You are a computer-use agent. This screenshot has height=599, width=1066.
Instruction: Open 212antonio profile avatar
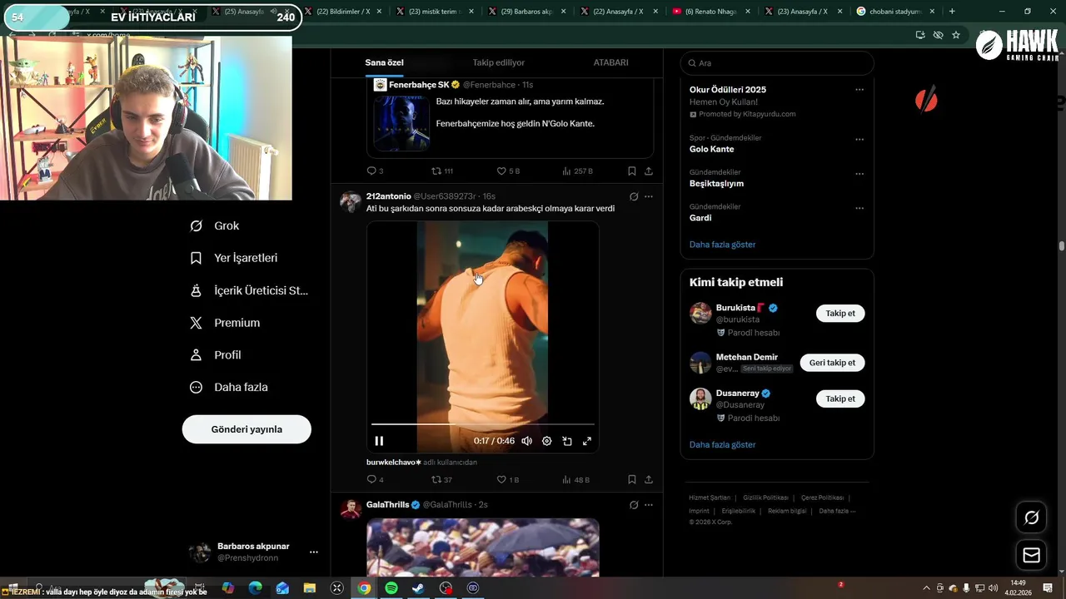click(x=350, y=201)
